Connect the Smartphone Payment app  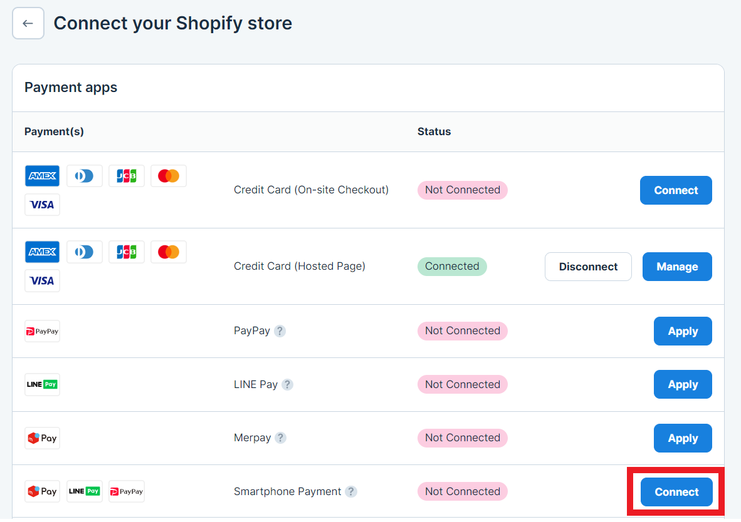pos(676,492)
